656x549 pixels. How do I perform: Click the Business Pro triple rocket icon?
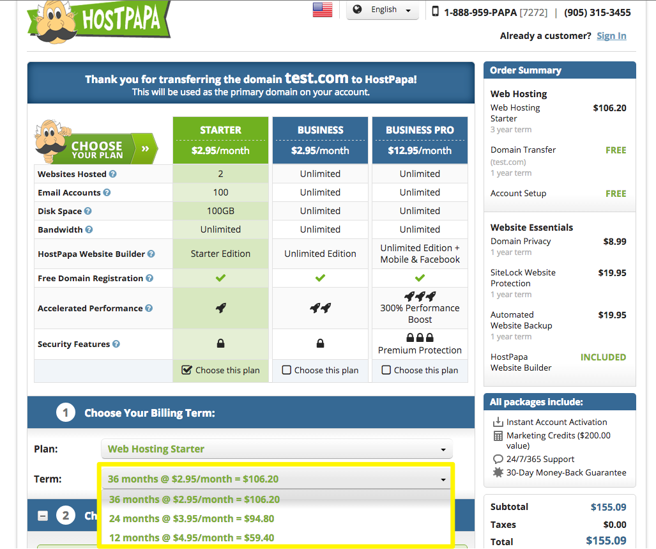pos(420,297)
